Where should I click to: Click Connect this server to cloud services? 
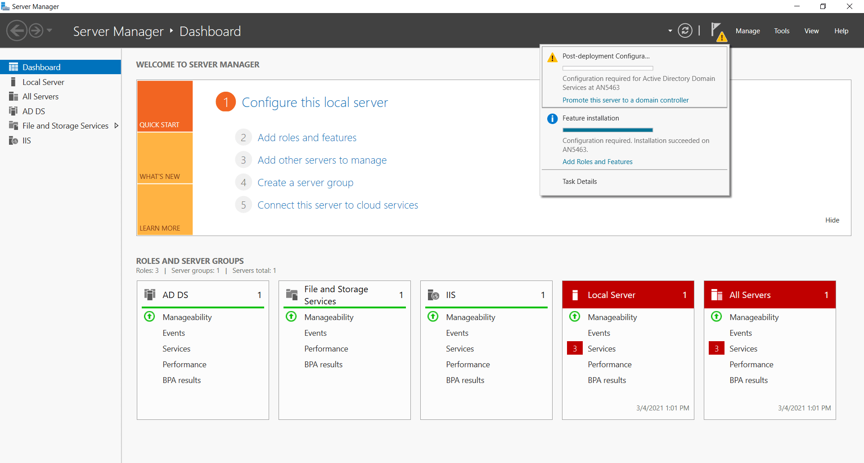tap(337, 205)
